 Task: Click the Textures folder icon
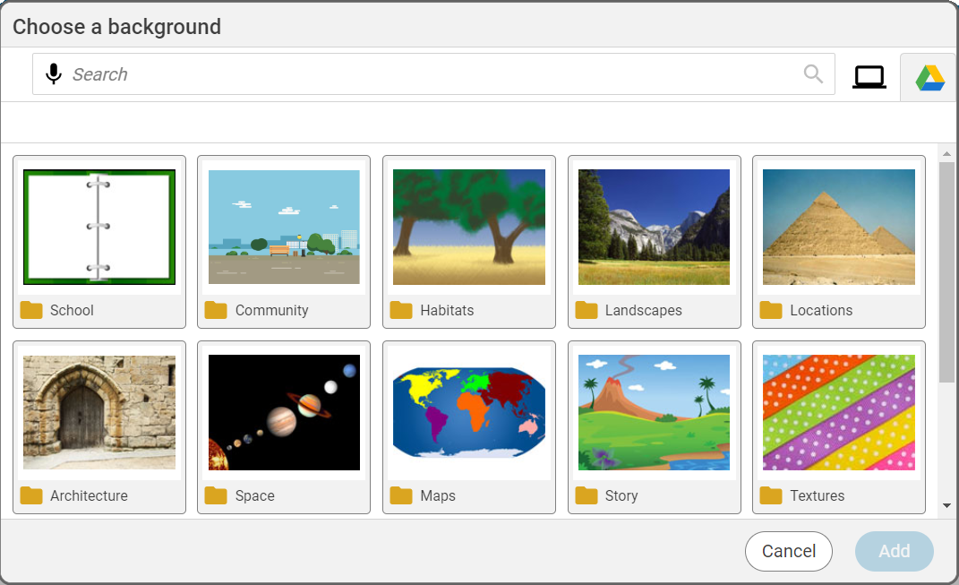(x=770, y=495)
